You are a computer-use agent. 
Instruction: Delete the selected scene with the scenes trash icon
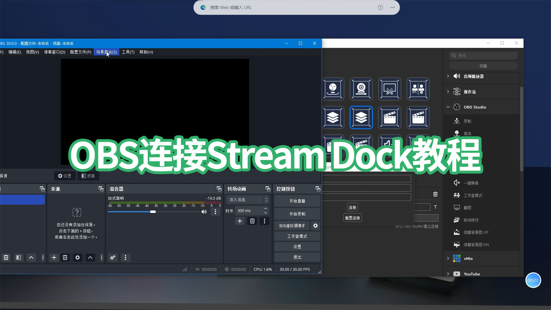[x=6, y=257]
